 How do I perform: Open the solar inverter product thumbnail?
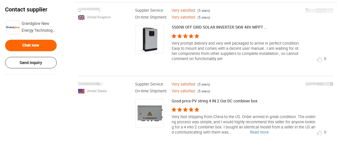click(149, 39)
